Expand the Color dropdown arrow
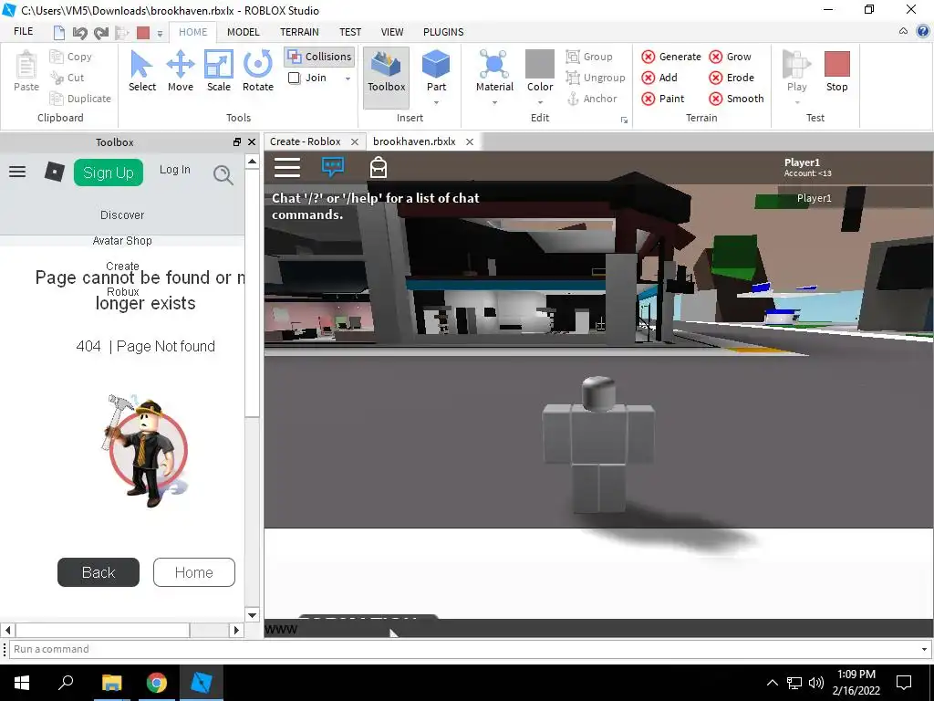 tap(540, 102)
